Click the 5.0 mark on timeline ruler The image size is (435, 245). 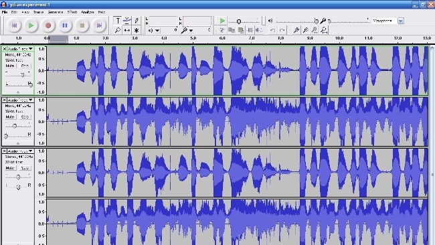click(193, 38)
